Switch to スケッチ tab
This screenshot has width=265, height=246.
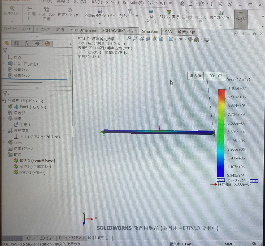click(x=26, y=29)
